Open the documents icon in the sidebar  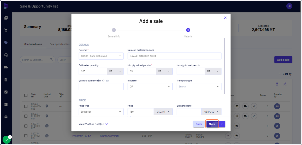tap(6, 18)
